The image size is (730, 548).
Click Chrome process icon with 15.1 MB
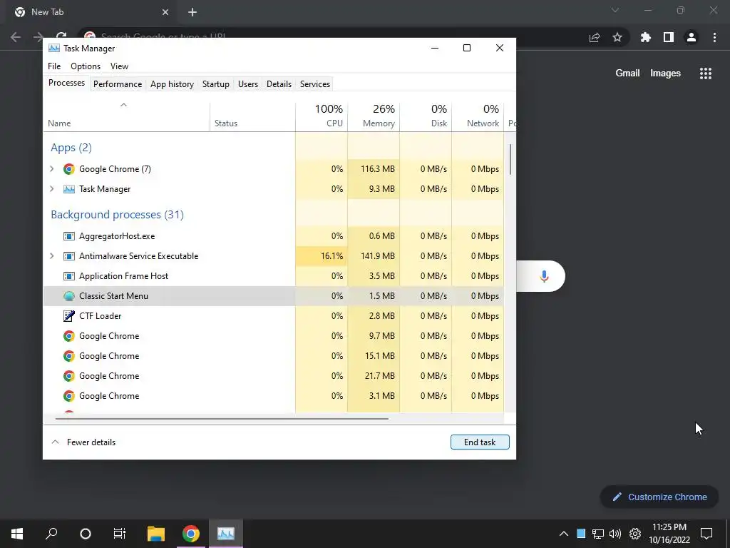(x=69, y=356)
